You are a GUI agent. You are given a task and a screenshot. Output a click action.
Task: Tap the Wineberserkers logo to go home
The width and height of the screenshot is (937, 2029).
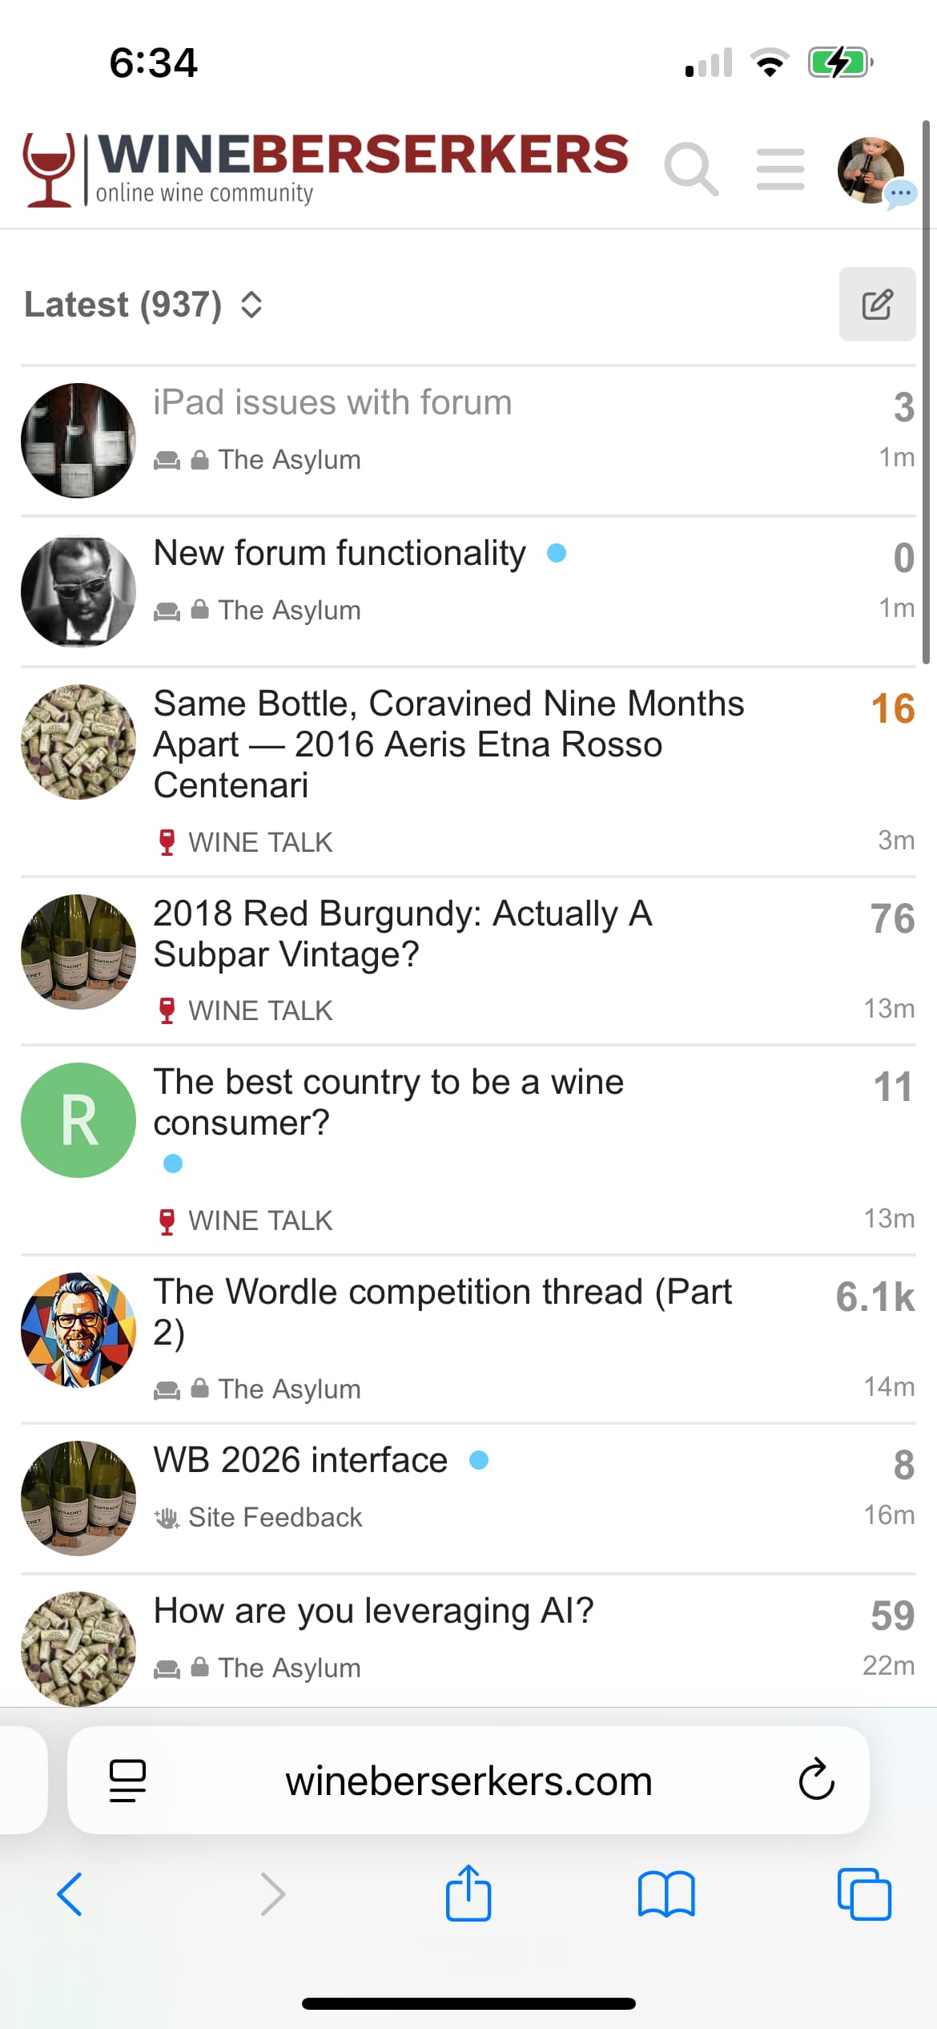tap(326, 169)
